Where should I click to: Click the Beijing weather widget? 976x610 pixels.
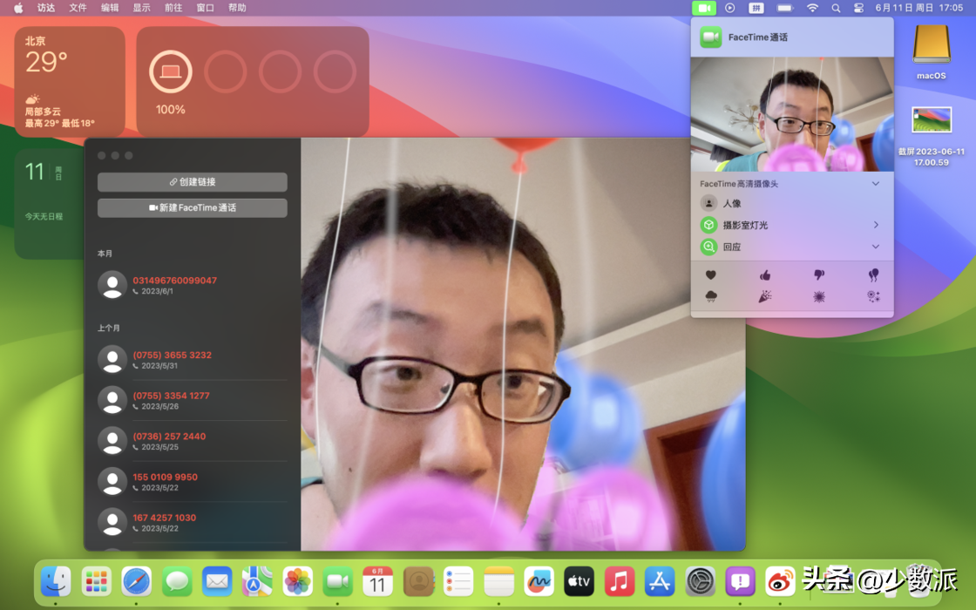pos(69,82)
